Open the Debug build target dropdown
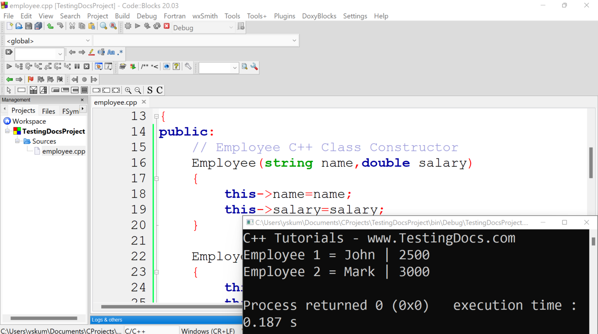The width and height of the screenshot is (598, 334). coord(230,27)
